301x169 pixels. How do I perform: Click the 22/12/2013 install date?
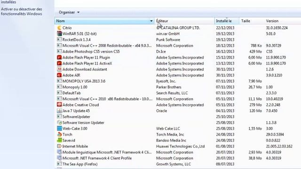[x=225, y=28]
